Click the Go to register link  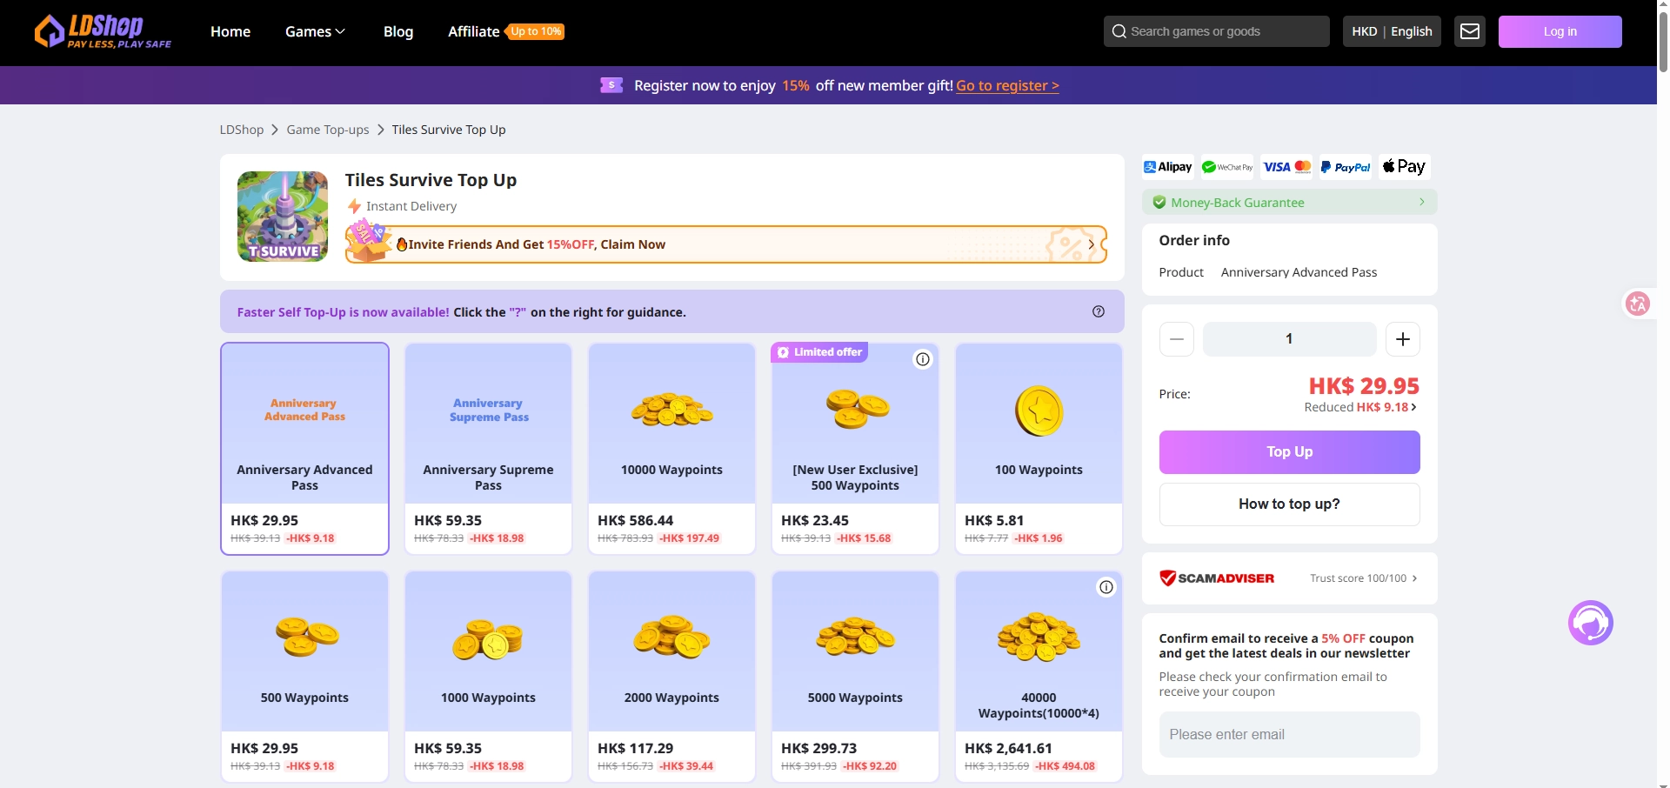click(1007, 85)
